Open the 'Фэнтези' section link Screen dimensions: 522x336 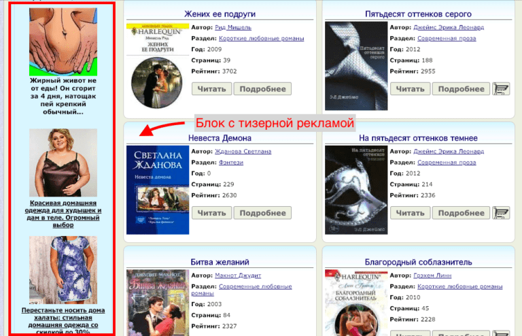(231, 162)
